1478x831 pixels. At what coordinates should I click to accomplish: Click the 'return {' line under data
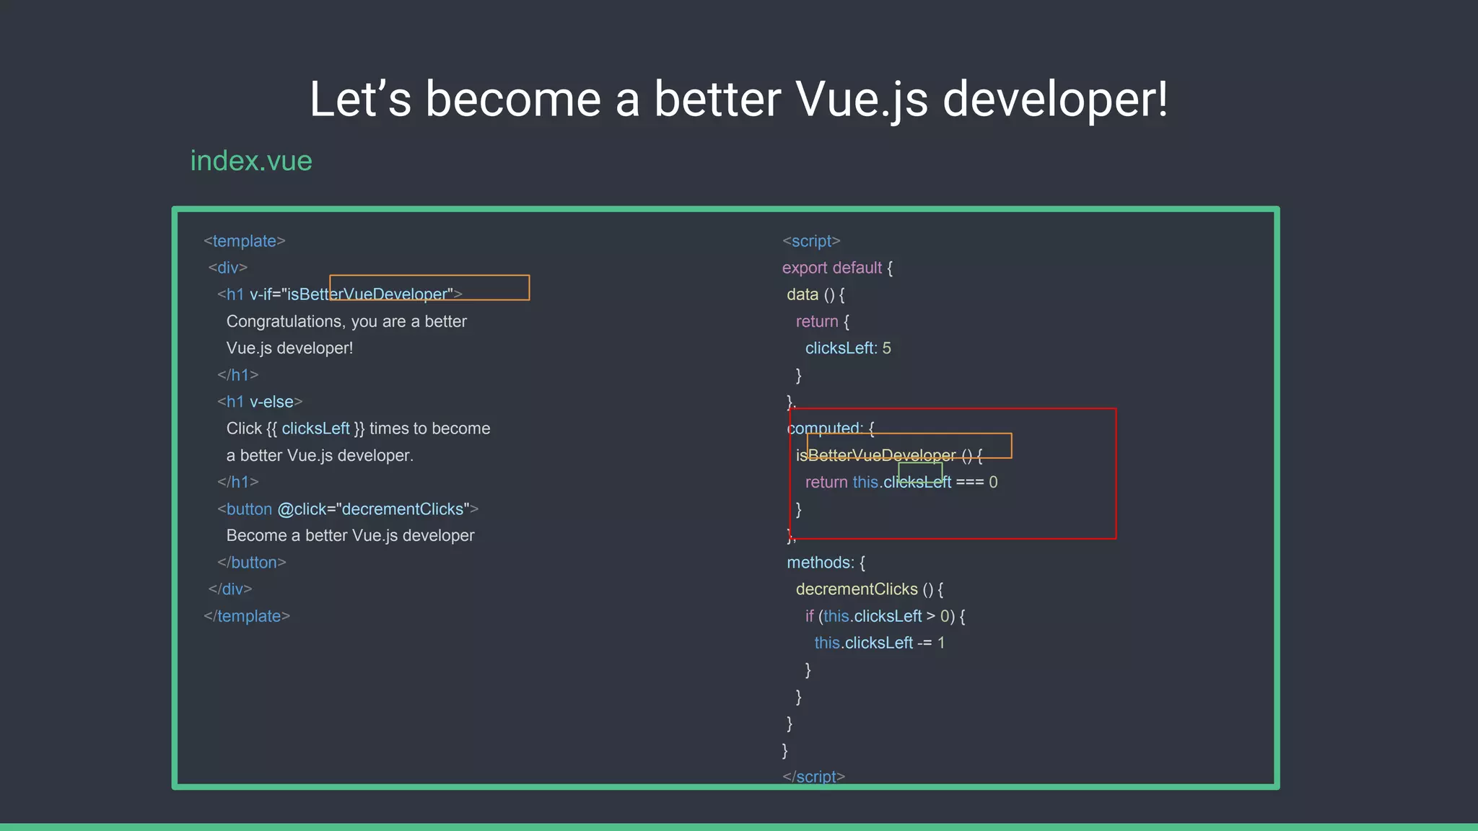(823, 321)
